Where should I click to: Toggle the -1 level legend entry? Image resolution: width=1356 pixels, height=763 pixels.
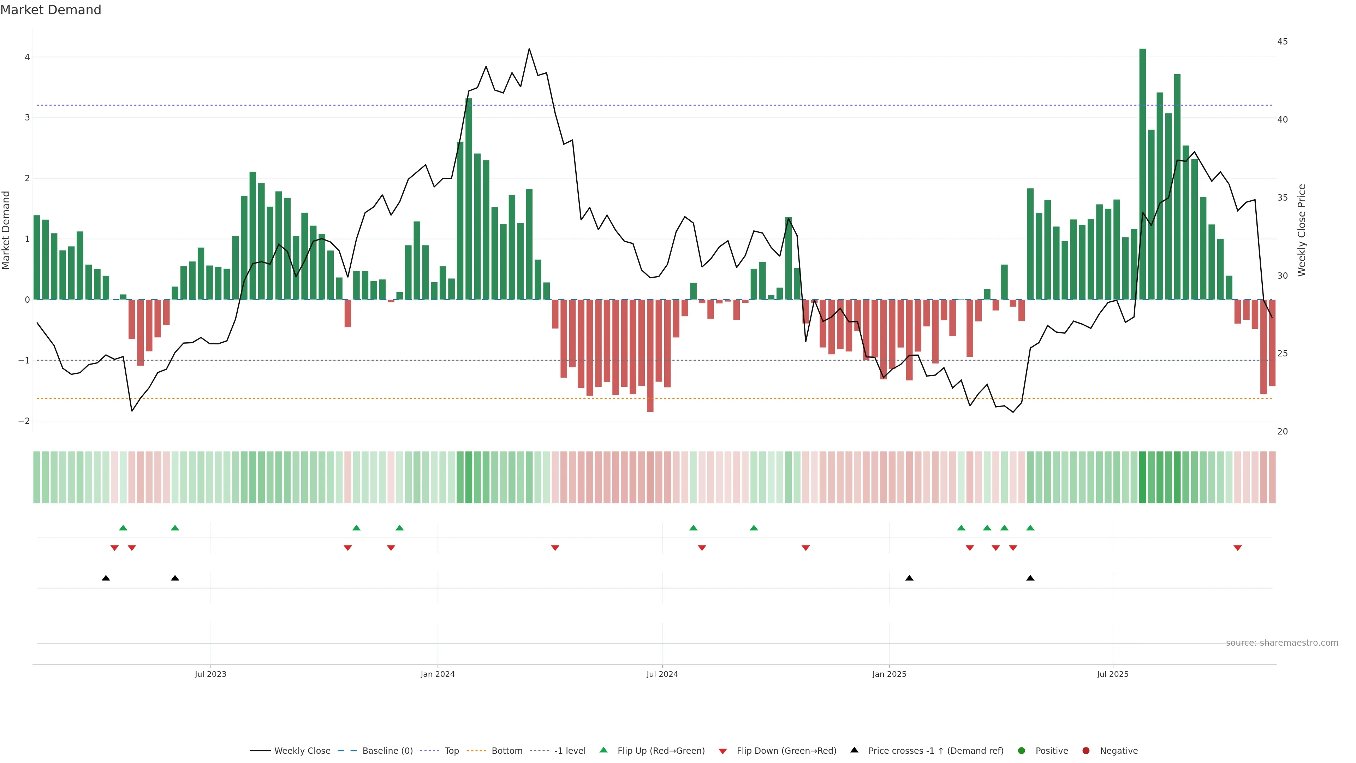click(x=570, y=750)
